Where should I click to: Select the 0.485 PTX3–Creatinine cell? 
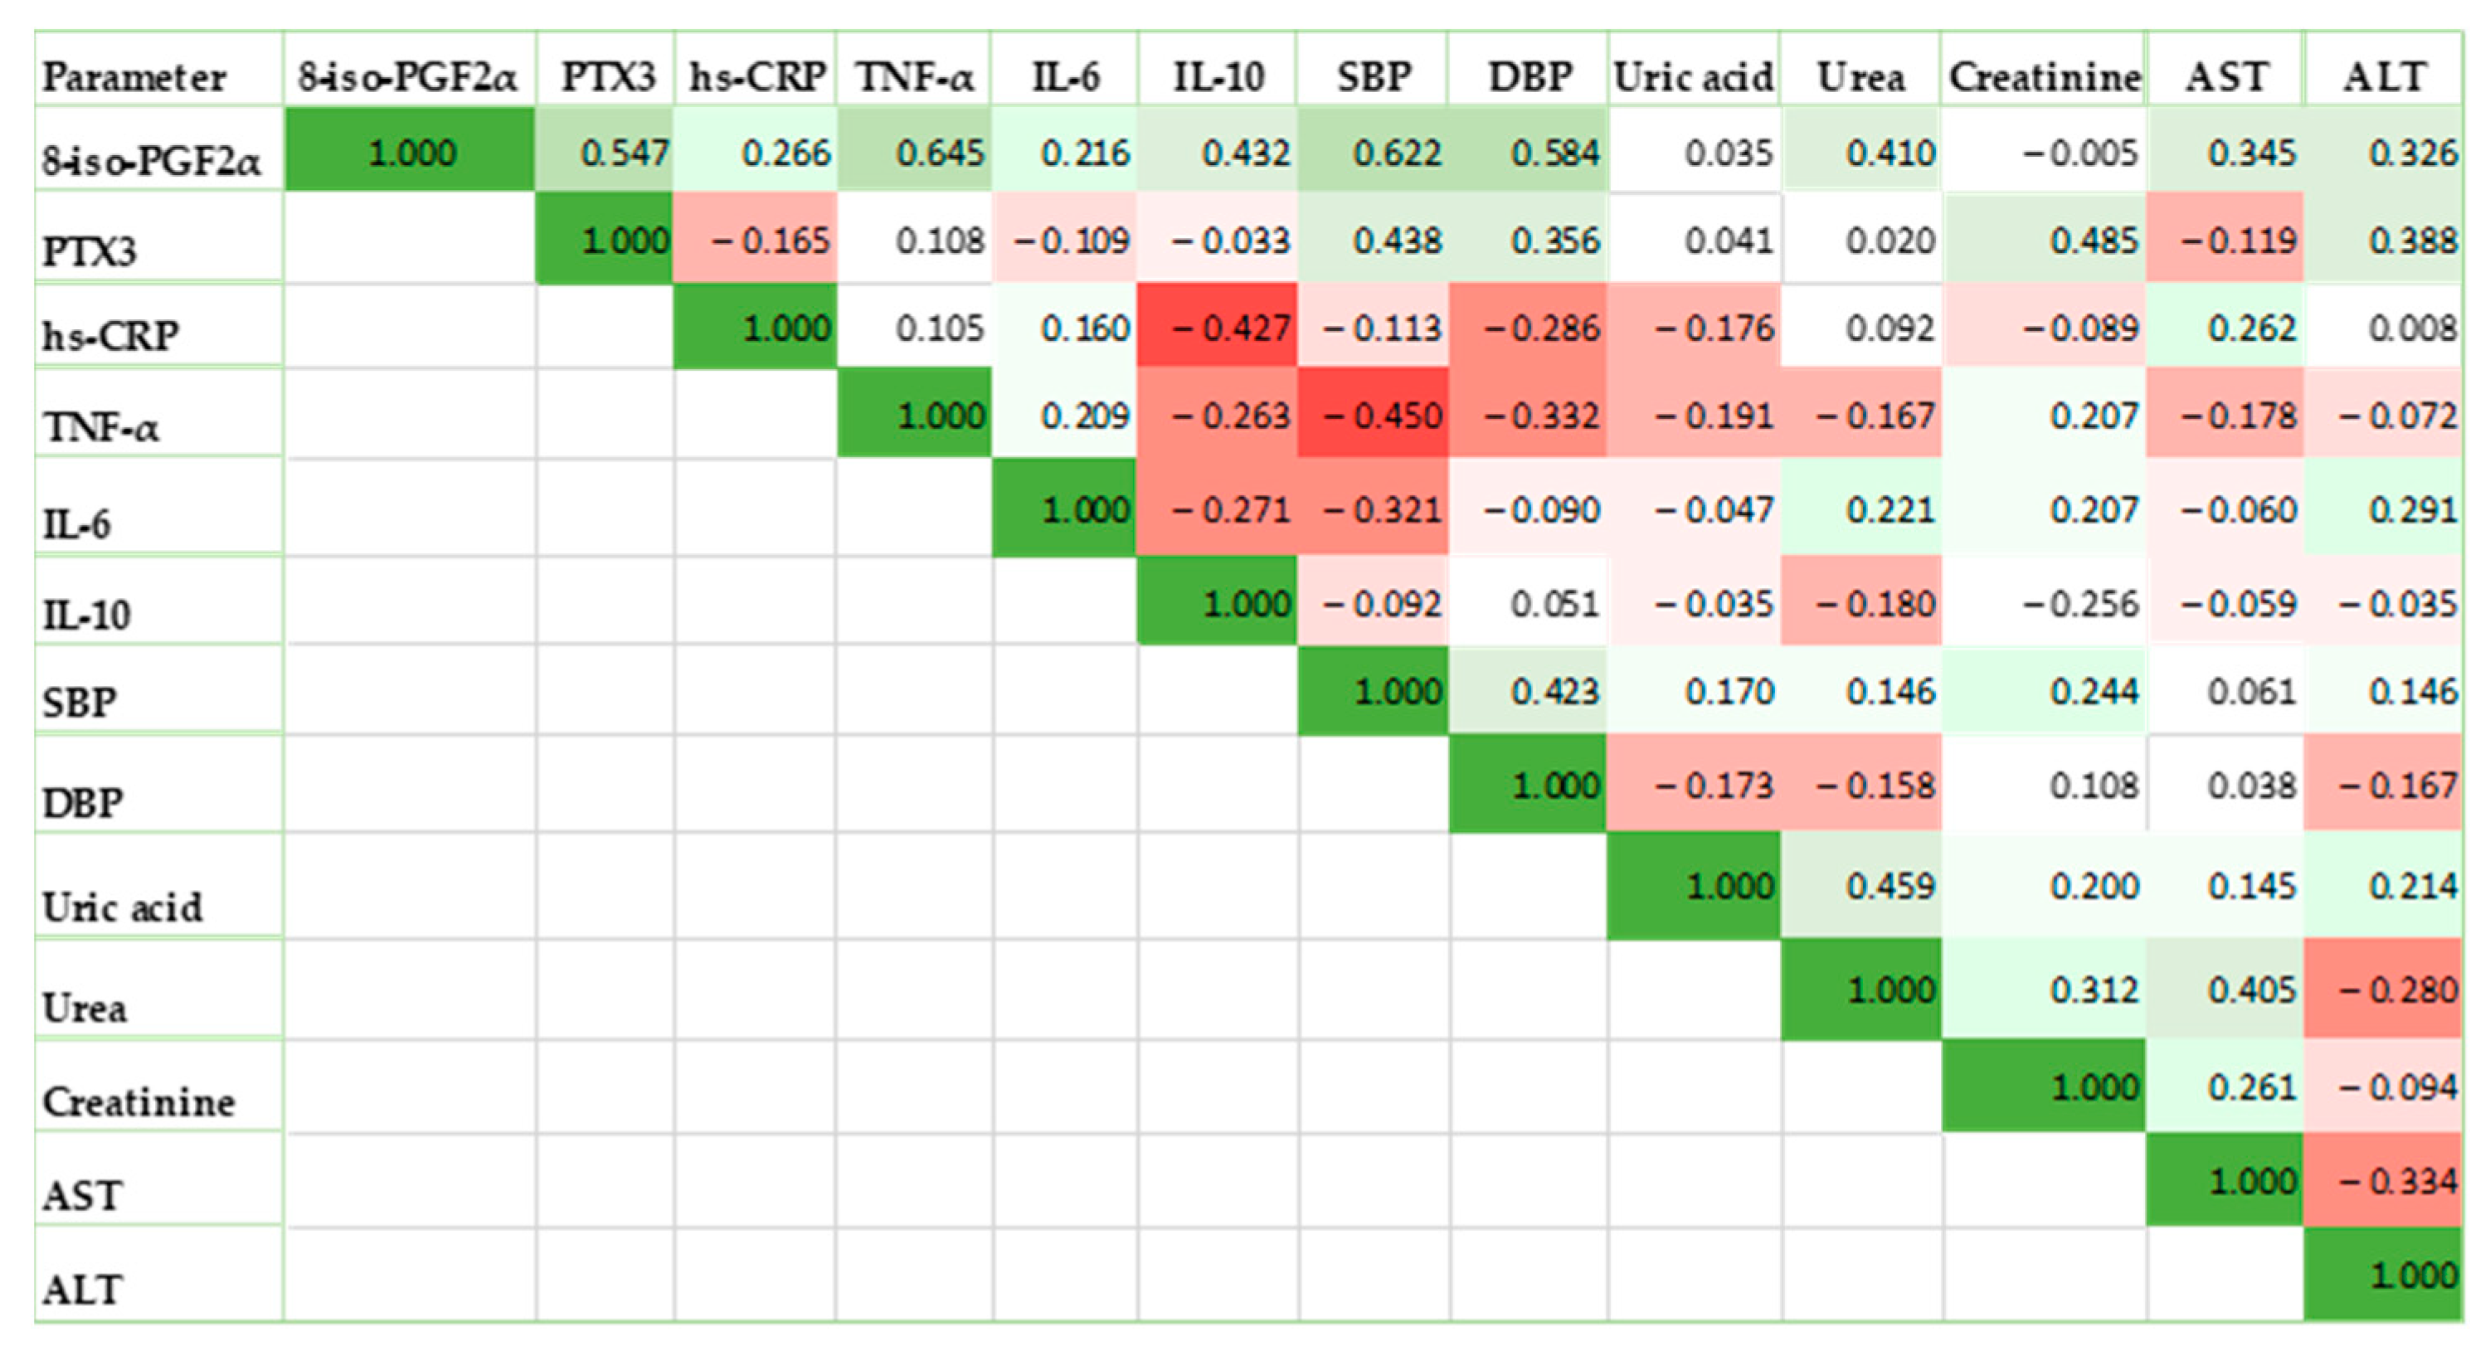pos(2044,240)
